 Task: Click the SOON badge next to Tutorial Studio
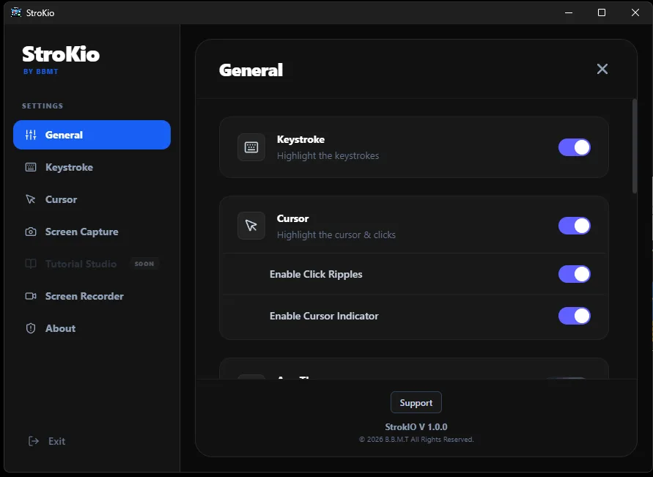point(144,264)
